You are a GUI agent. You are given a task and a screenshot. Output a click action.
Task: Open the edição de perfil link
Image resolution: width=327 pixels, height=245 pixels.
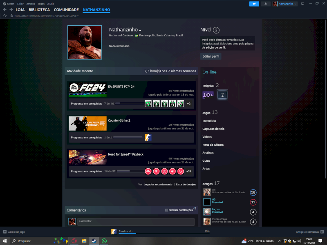pos(215,47)
